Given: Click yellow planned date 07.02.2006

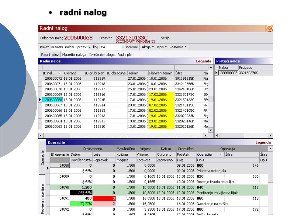Looking at the screenshot, I should click(161, 105).
